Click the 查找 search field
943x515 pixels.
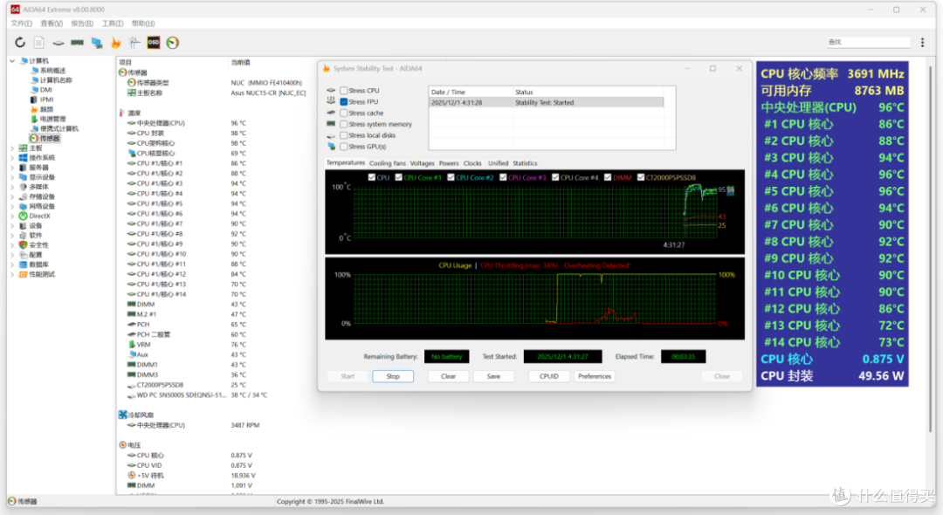pyautogui.click(x=869, y=42)
